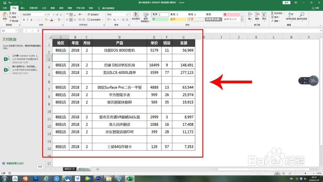Open Conditional Formatting (条件格式)
This screenshot has width=323, height=182.
click(x=136, y=17)
